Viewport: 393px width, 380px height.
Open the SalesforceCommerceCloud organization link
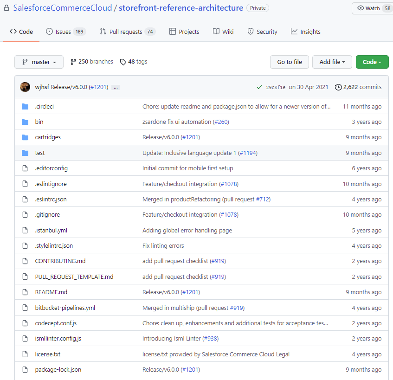63,8
